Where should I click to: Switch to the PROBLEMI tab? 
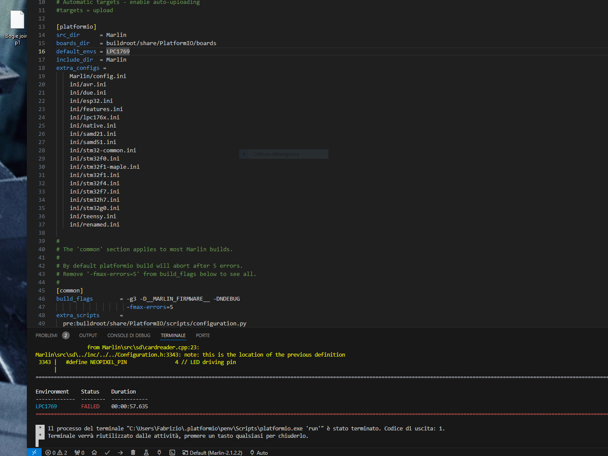coord(46,335)
